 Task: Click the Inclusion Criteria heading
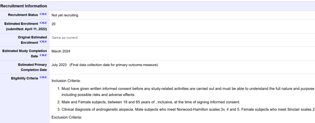tap(66, 81)
